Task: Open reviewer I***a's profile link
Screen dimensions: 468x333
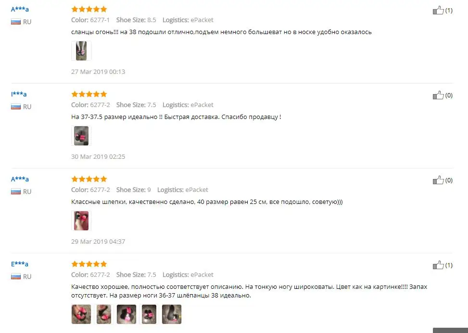Action: pos(19,94)
